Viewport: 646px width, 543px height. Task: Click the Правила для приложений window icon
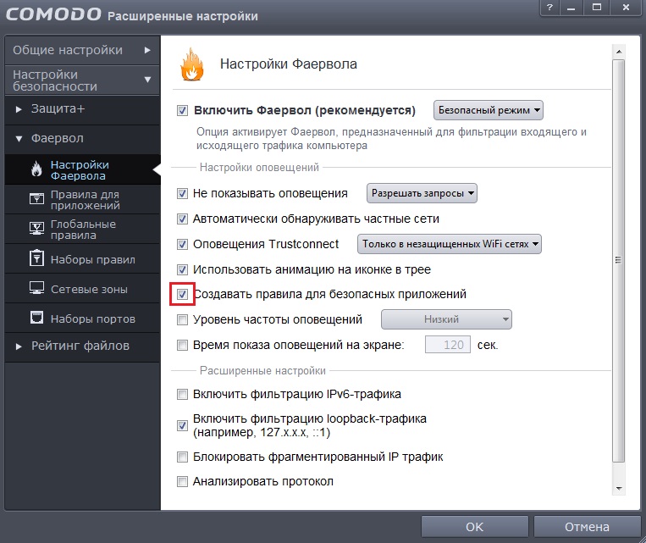tap(36, 199)
